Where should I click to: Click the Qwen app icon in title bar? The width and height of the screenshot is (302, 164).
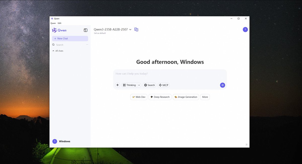[52, 19]
